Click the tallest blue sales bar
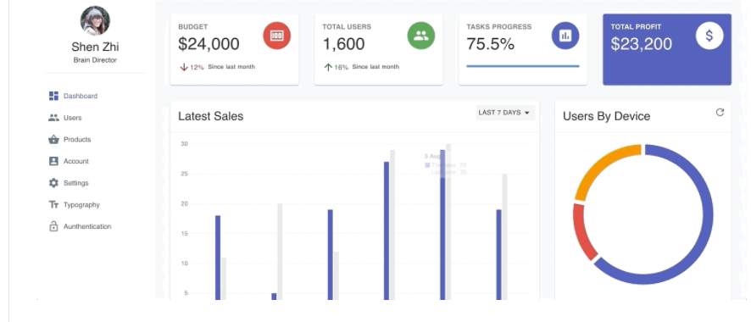The width and height of the screenshot is (751, 322). coord(442,225)
